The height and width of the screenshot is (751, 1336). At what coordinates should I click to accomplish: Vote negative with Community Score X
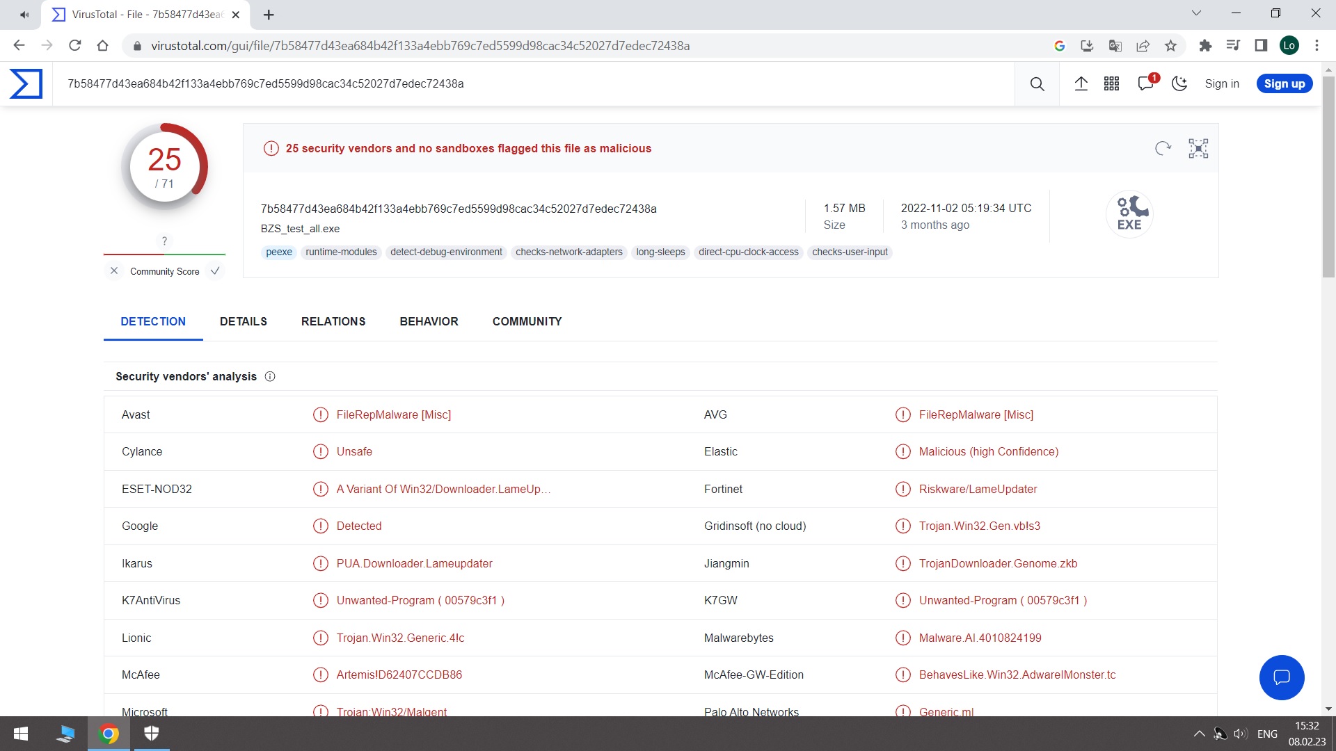(114, 271)
